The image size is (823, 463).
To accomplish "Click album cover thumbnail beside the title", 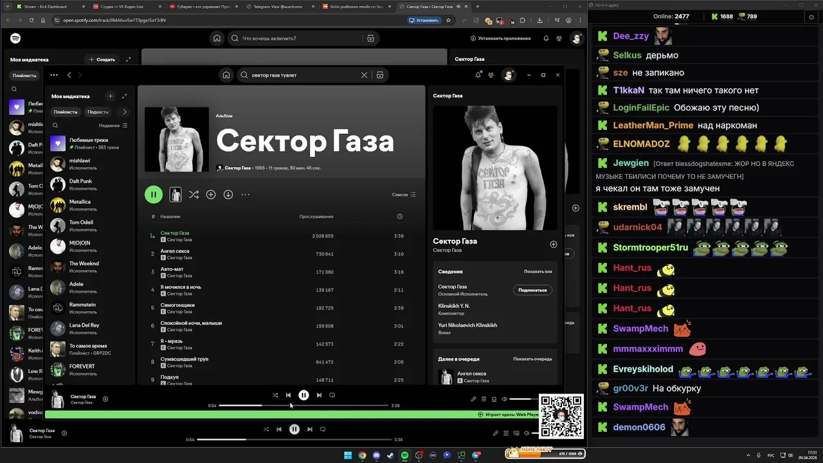I will point(177,140).
